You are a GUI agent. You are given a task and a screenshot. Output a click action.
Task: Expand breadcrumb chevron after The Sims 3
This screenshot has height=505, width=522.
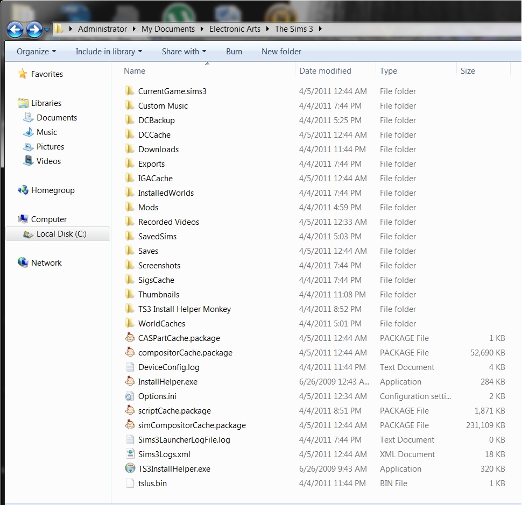click(x=320, y=29)
